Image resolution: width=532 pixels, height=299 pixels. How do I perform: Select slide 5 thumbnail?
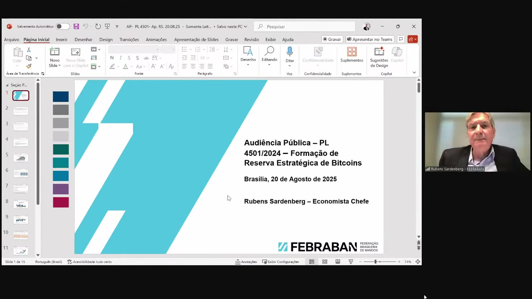pos(21,158)
